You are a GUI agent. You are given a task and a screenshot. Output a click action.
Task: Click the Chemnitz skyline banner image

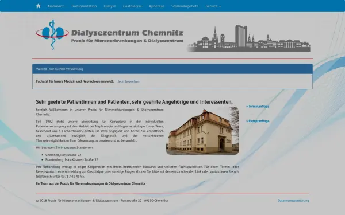[248, 38]
